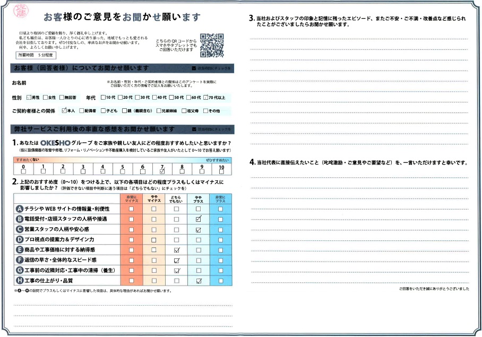The height and width of the screenshot is (337, 482).
Task: Click circled G icon beside 工事前の近隣対応
Action: click(x=20, y=270)
